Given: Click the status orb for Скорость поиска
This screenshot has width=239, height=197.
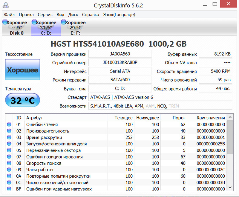Looking at the screenshot, I should coord(9,163).
